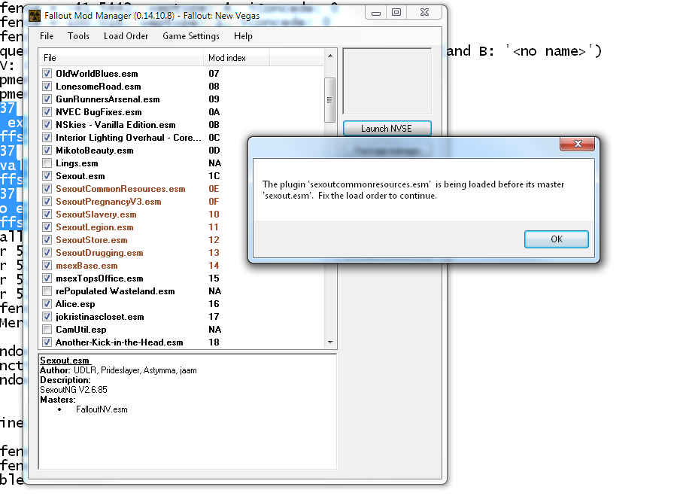This screenshot has height=502, width=683.
Task: Enable the CamUtil.esp checkbox
Action: [x=47, y=330]
